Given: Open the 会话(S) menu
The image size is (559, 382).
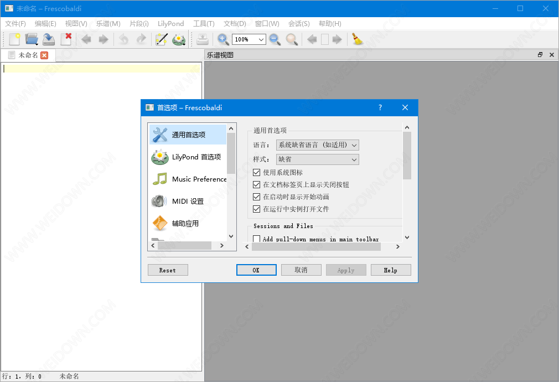Looking at the screenshot, I should tap(299, 24).
